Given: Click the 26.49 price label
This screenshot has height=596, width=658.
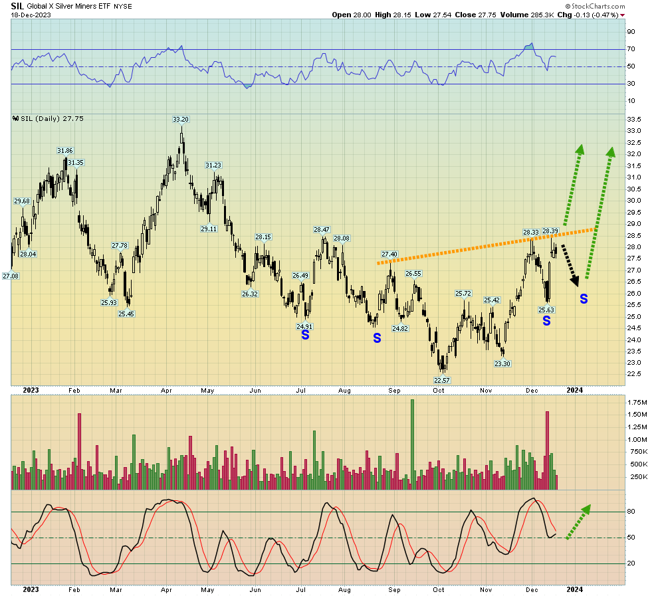Looking at the screenshot, I should click(300, 276).
